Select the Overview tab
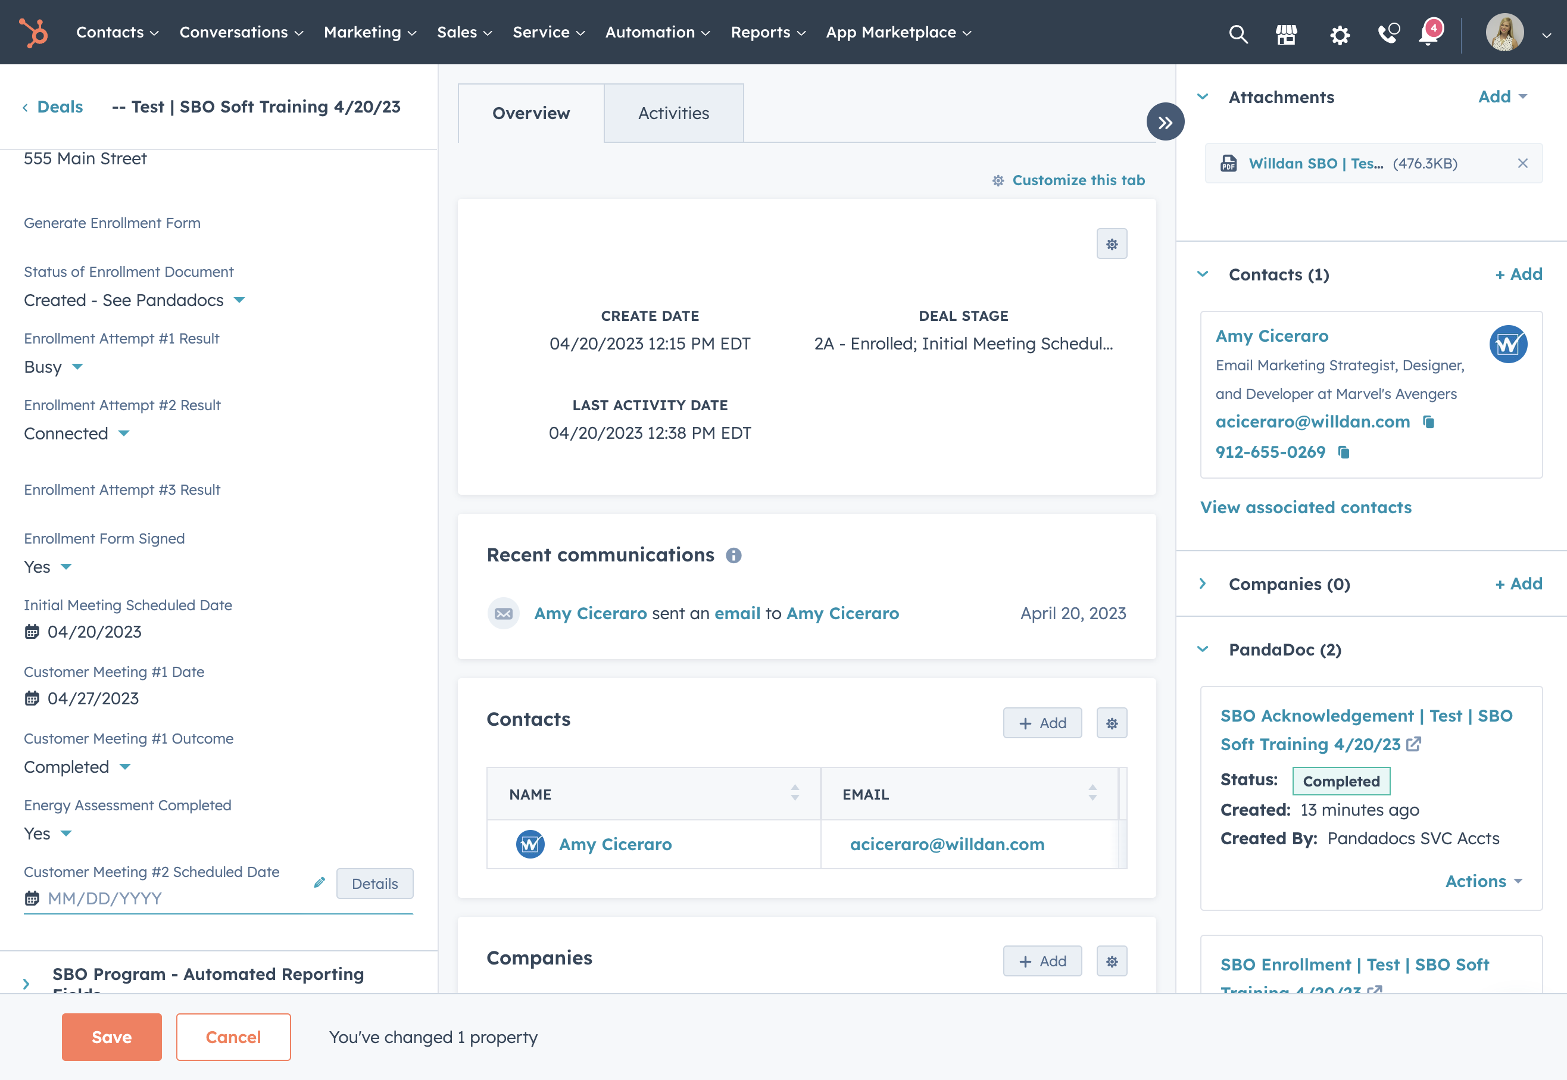Image resolution: width=1567 pixels, height=1080 pixels. pyautogui.click(x=531, y=113)
